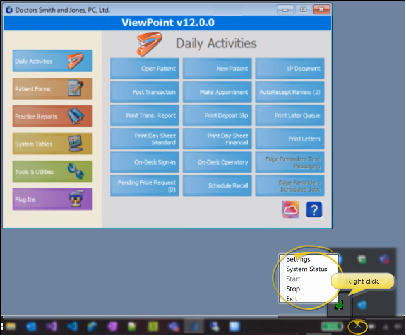Open On-Deck Sign-in
406x336 pixels.
(145, 162)
